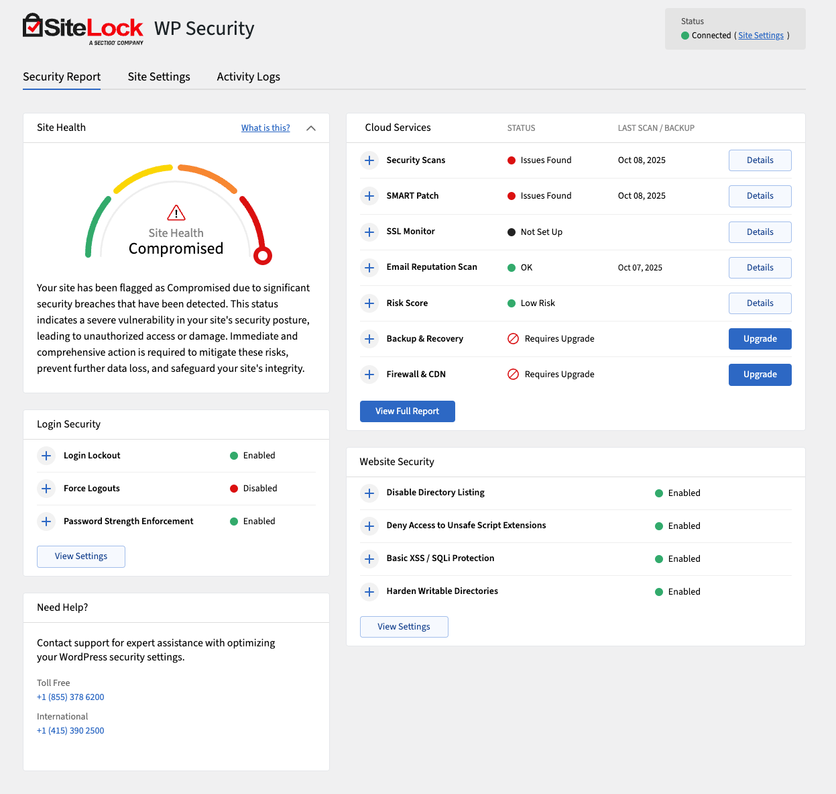This screenshot has height=794, width=836.
Task: Switch to the Site Settings tab
Action: tap(159, 77)
